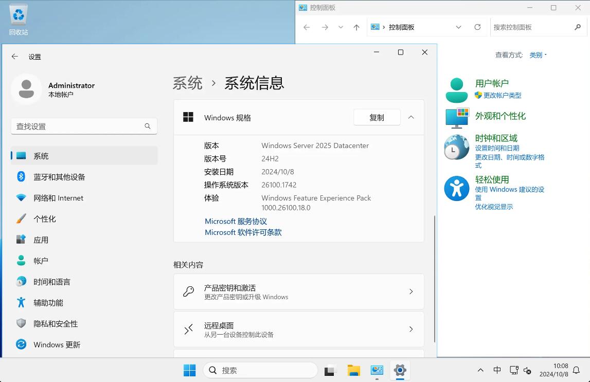This screenshot has height=382, width=590.
Task: Click the 时间和语言 clock globe icon
Action: [x=21, y=281]
